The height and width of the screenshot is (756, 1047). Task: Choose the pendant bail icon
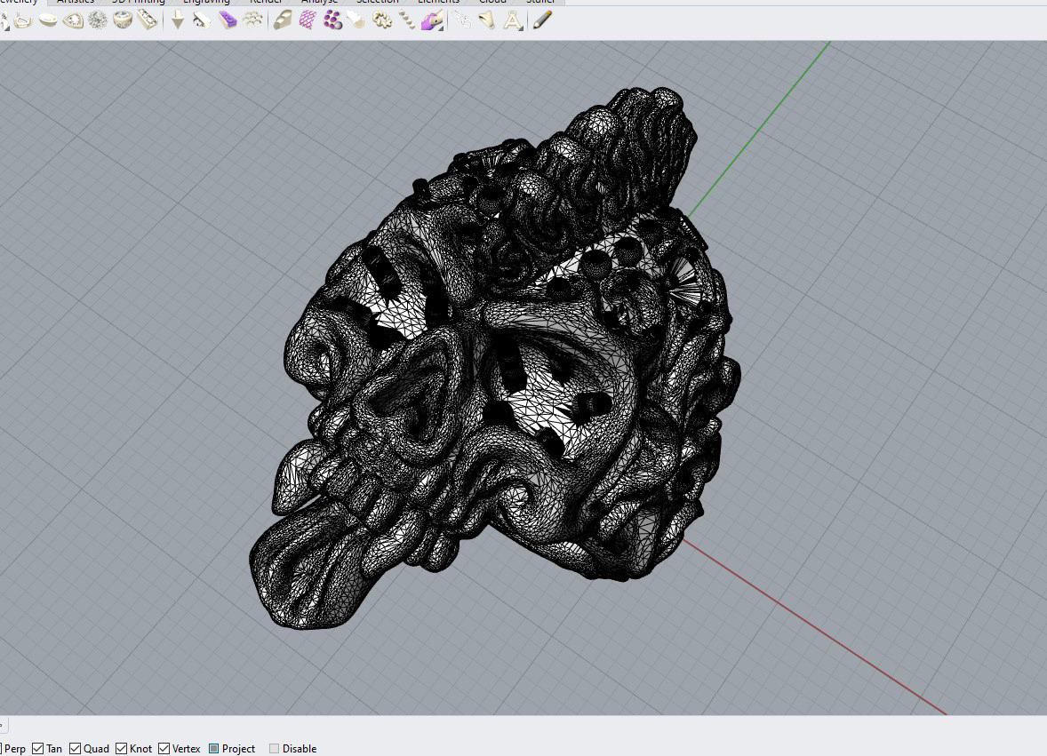click(487, 20)
